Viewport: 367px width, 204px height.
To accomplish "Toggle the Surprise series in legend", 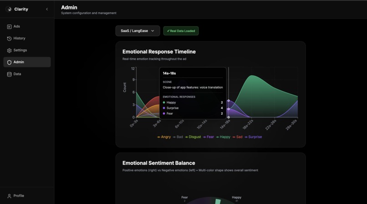I will tap(253, 137).
